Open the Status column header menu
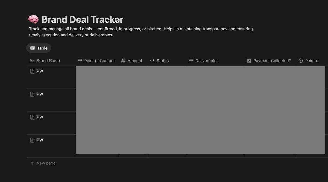The width and height of the screenshot is (328, 182). tap(159, 61)
